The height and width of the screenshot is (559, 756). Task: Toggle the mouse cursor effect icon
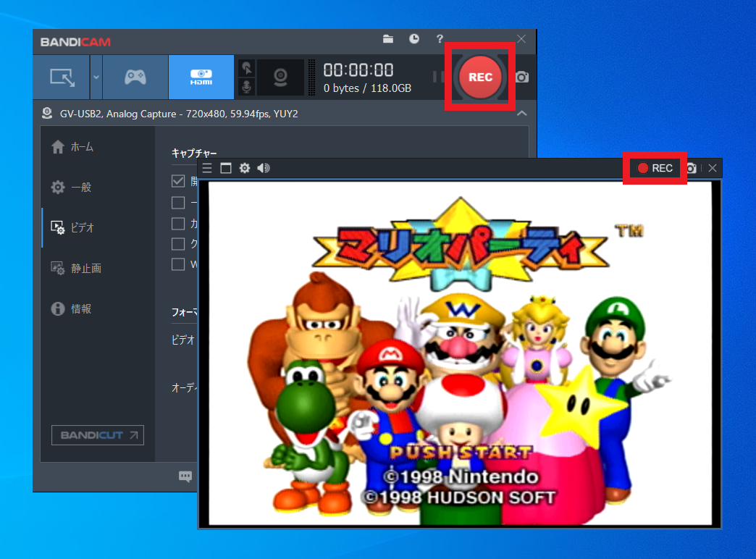point(246,68)
